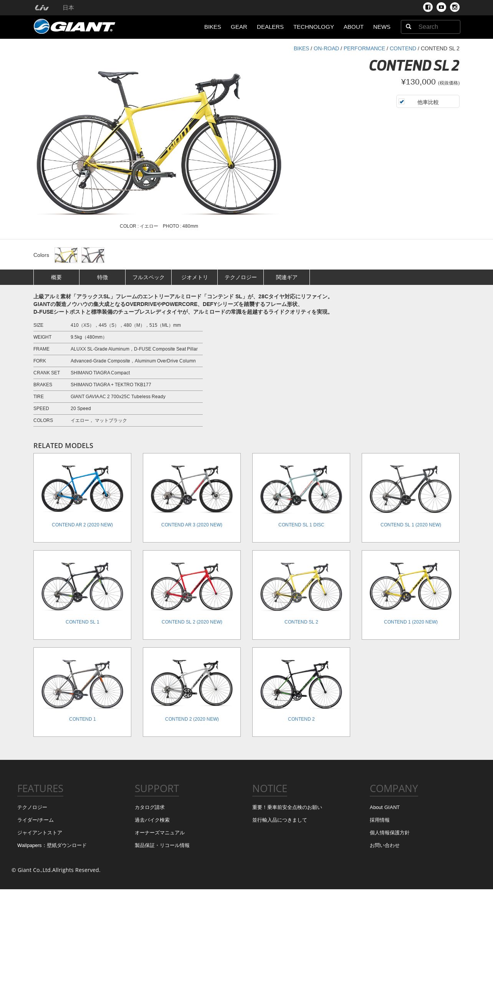This screenshot has width=493, height=986.
Task: Open CONTEND SL 2 (2020 NEW) model
Action: [192, 595]
